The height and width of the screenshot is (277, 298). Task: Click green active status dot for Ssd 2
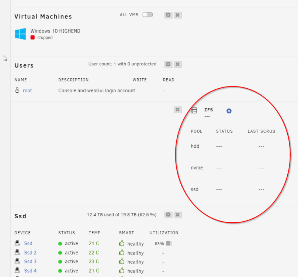click(60, 253)
